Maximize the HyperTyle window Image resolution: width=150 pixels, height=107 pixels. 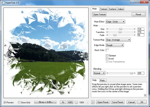click(x=137, y=2)
